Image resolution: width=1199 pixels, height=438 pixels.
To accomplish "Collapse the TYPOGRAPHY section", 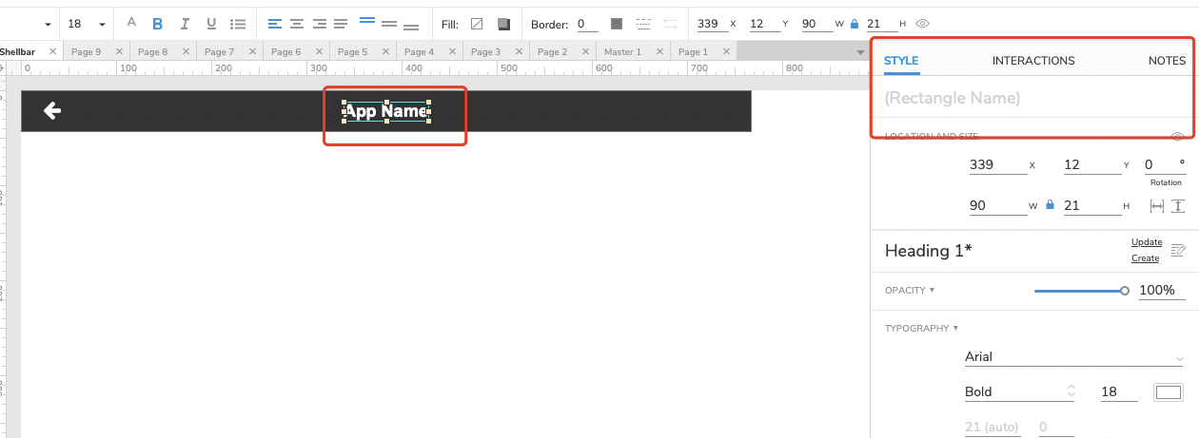I will click(921, 329).
